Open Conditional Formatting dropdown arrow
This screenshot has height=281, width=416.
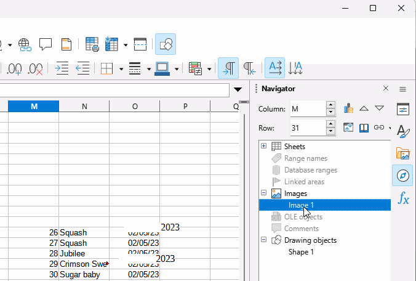209,69
